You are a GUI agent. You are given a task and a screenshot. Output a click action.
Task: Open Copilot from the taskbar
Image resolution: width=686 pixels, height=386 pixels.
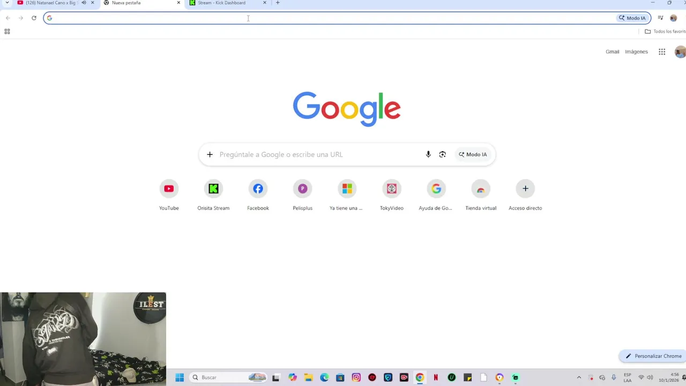(x=292, y=377)
